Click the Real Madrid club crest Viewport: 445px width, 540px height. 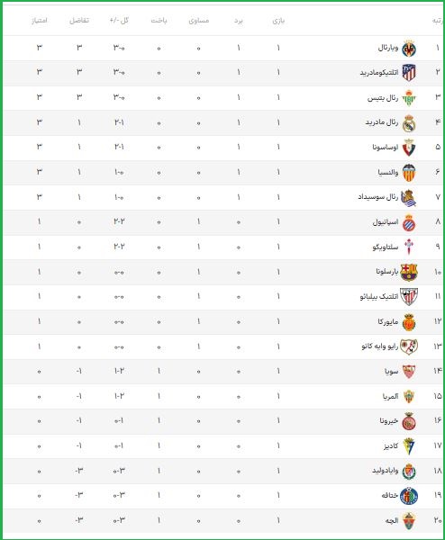pos(409,123)
